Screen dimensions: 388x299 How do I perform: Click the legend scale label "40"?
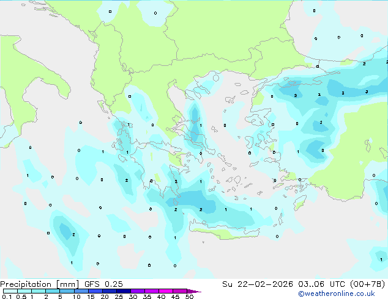pyautogui.click(x=161, y=297)
